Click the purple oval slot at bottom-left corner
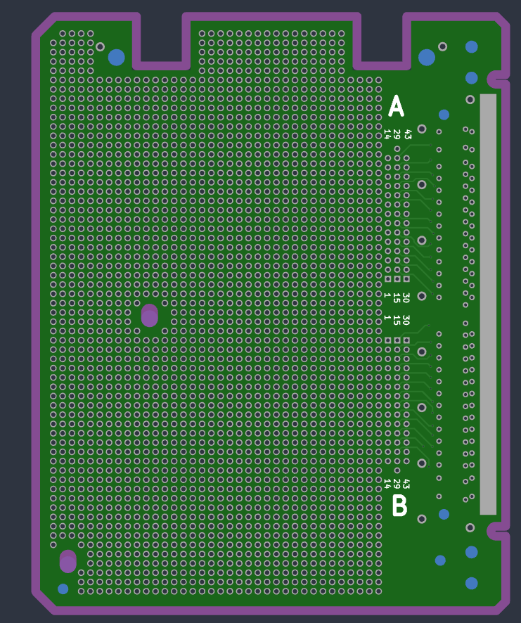The height and width of the screenshot is (623, 521). point(68,561)
